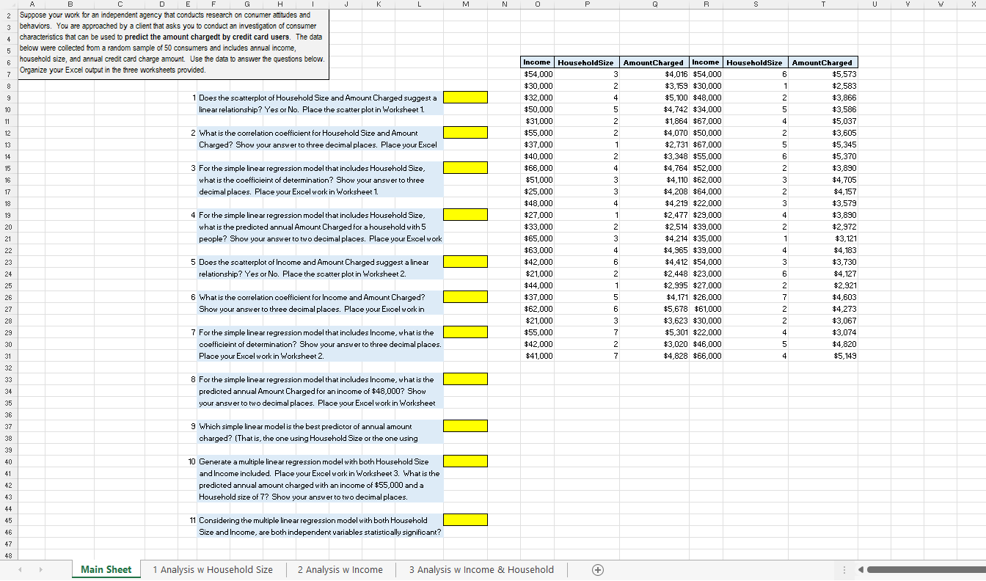Open the 1 Analysis w Household Size tab
Image resolution: width=986 pixels, height=581 pixels.
pyautogui.click(x=213, y=570)
